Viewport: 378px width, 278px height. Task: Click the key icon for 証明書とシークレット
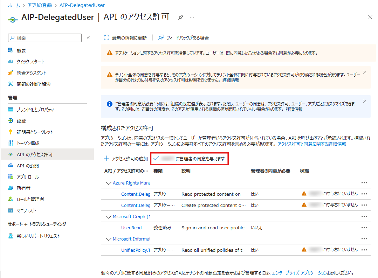(11, 132)
